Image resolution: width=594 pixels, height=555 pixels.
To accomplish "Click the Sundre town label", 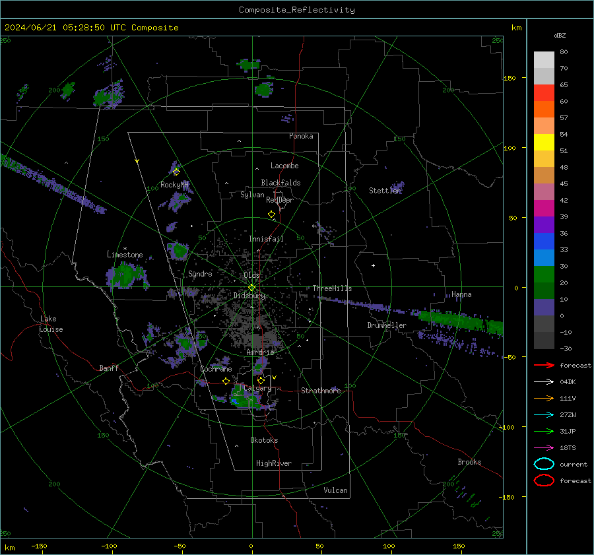I will click(x=200, y=273).
